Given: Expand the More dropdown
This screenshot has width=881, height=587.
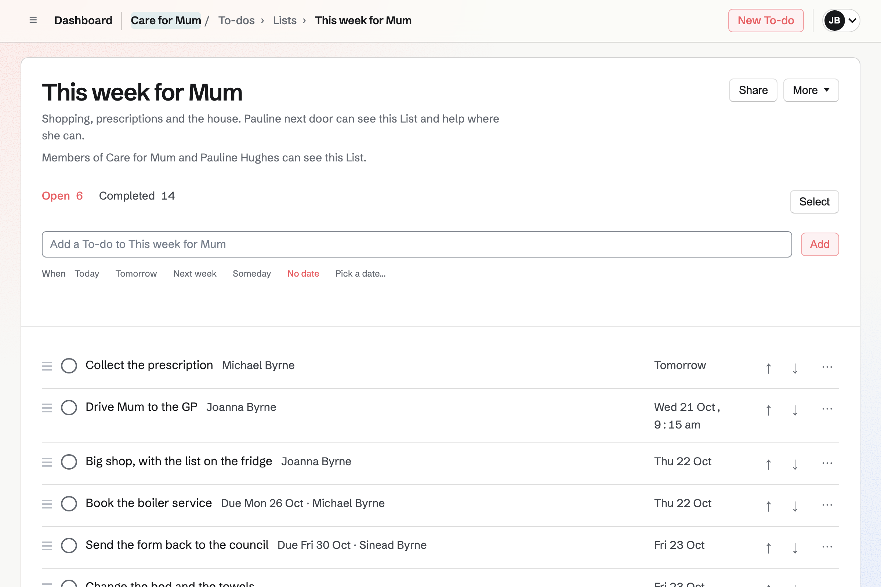Looking at the screenshot, I should tap(811, 90).
